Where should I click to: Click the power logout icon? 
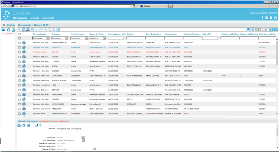(275, 18)
